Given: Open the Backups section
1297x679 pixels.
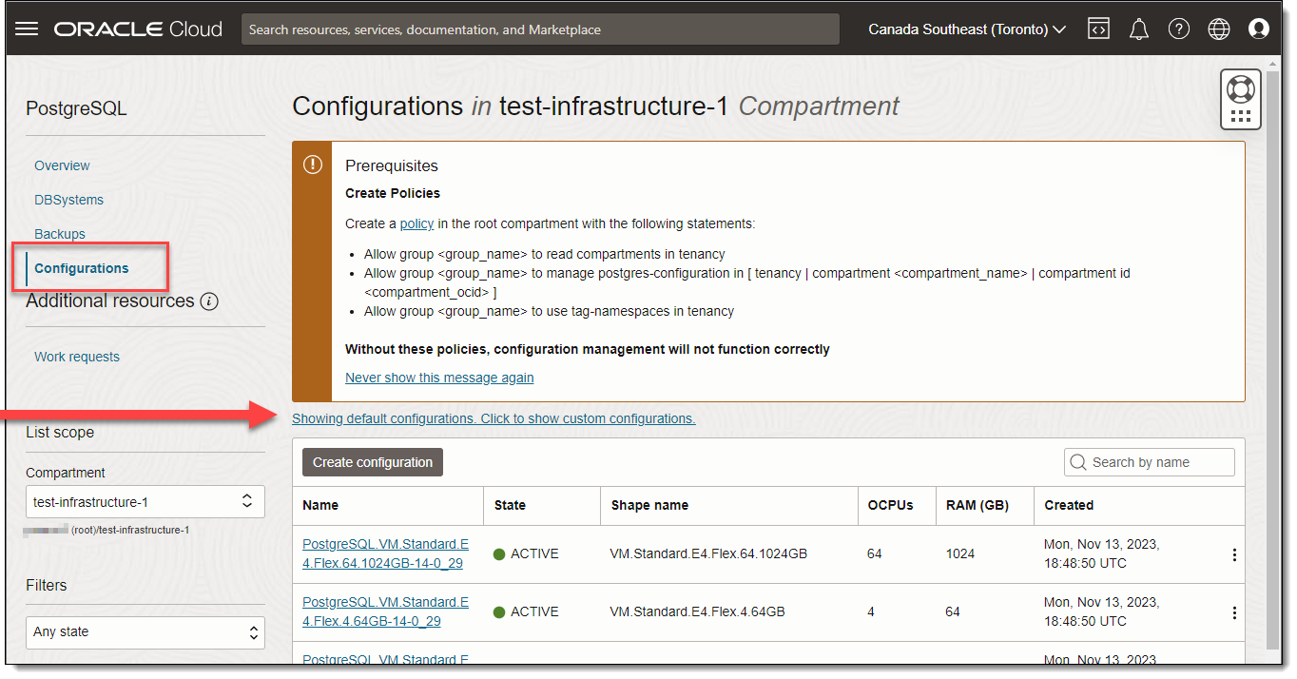Looking at the screenshot, I should 60,234.
